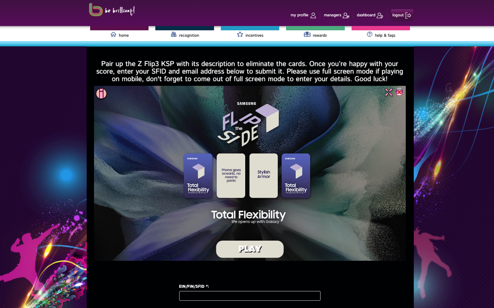Select the Phone goes oceanic card

[x=231, y=176]
